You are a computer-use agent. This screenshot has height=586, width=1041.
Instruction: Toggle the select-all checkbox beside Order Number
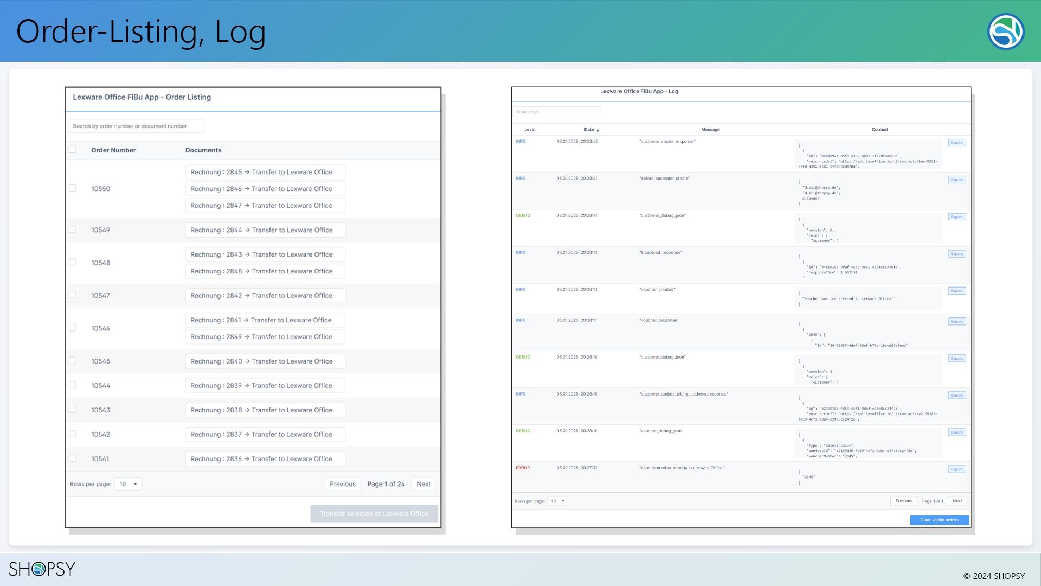click(x=73, y=150)
